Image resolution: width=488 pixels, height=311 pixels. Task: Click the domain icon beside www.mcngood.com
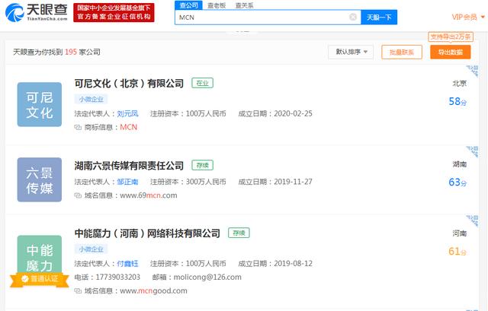click(78, 291)
